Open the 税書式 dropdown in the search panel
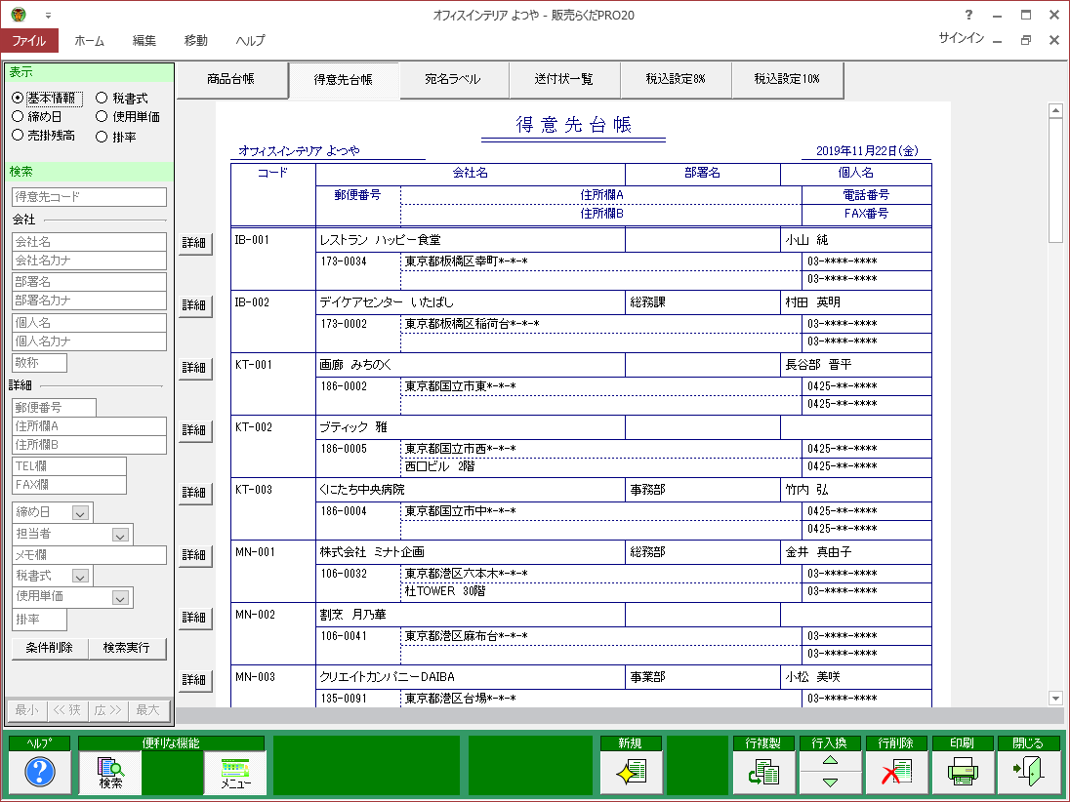Viewport: 1070px width, 802px height. click(x=80, y=577)
